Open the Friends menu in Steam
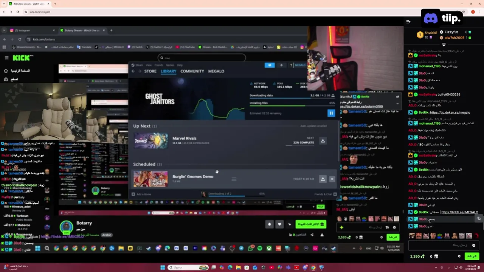Screen dimensions: 484x272 pos(159,65)
